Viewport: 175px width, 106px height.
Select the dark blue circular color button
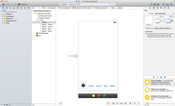point(83,86)
